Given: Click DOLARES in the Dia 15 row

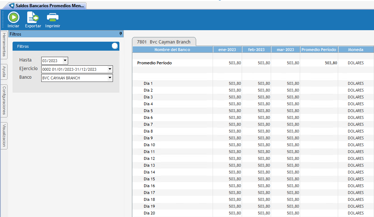Looking at the screenshot, I should (x=356, y=179).
